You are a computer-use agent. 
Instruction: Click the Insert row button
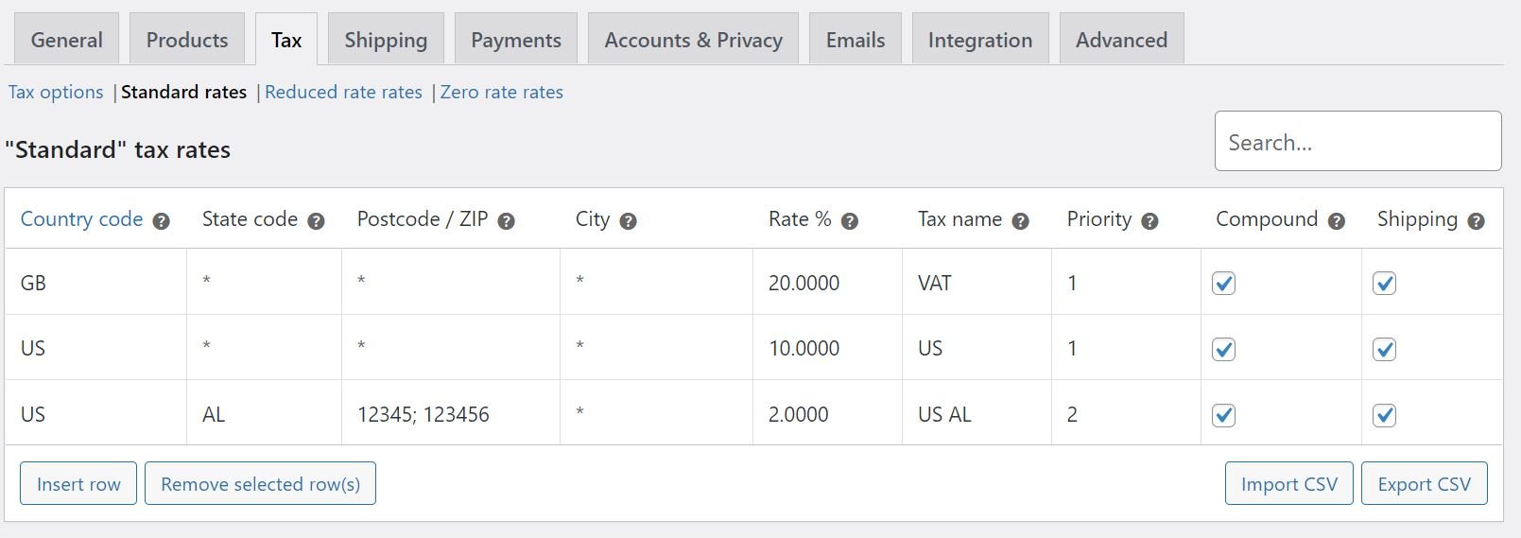pos(78,483)
